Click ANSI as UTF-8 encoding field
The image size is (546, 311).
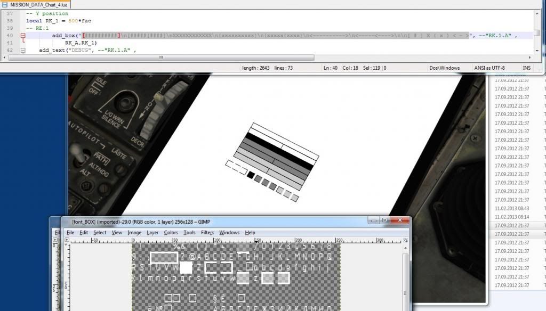[x=489, y=68]
